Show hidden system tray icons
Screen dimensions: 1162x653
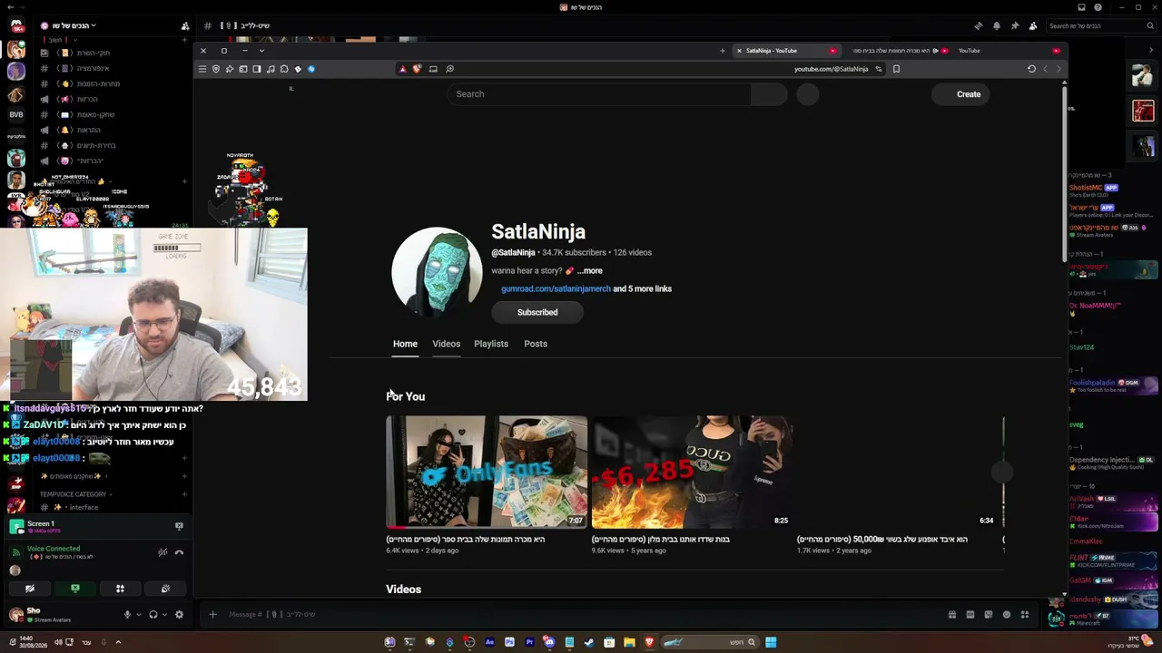tap(118, 642)
